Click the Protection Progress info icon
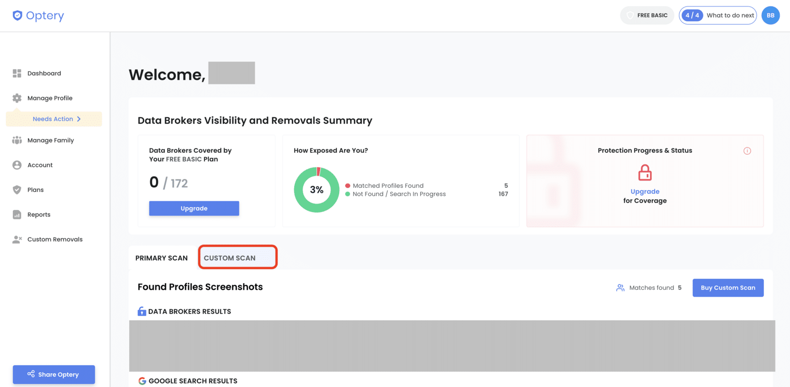The image size is (790, 387). tap(747, 151)
